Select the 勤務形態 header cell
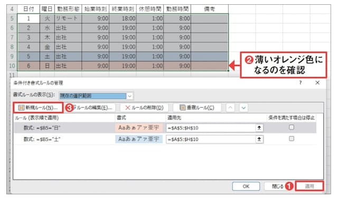Image resolution: width=337 pixels, height=199 pixels. tap(68, 9)
